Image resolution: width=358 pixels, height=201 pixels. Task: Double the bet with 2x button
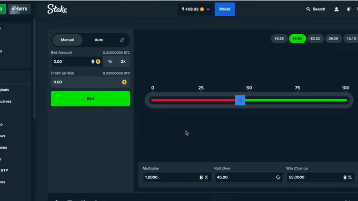[x=123, y=62]
